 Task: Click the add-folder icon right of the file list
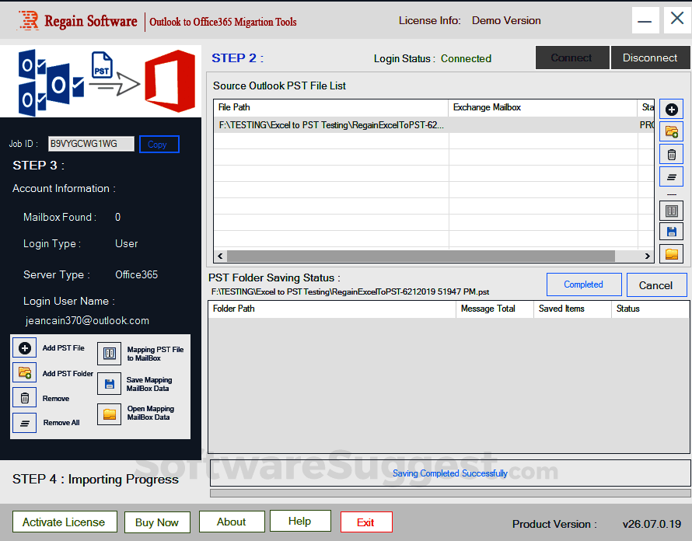[671, 132]
